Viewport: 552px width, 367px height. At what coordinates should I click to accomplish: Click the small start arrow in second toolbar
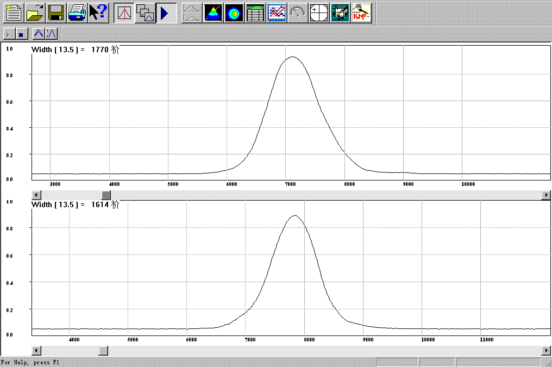coord(9,34)
